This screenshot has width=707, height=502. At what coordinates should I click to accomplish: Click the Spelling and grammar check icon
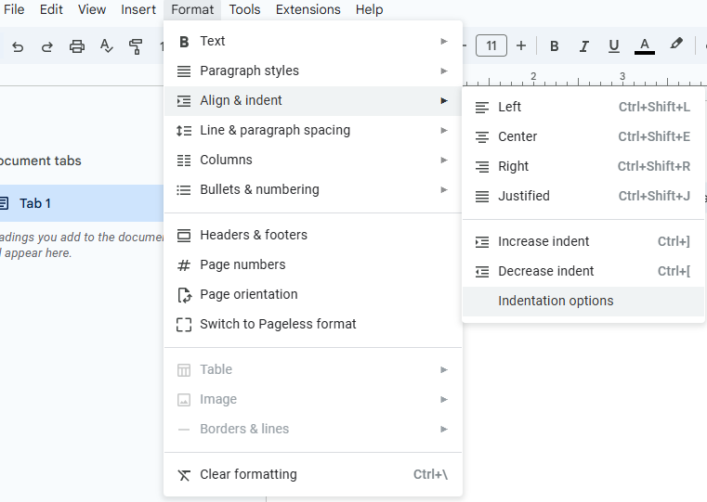click(x=107, y=46)
